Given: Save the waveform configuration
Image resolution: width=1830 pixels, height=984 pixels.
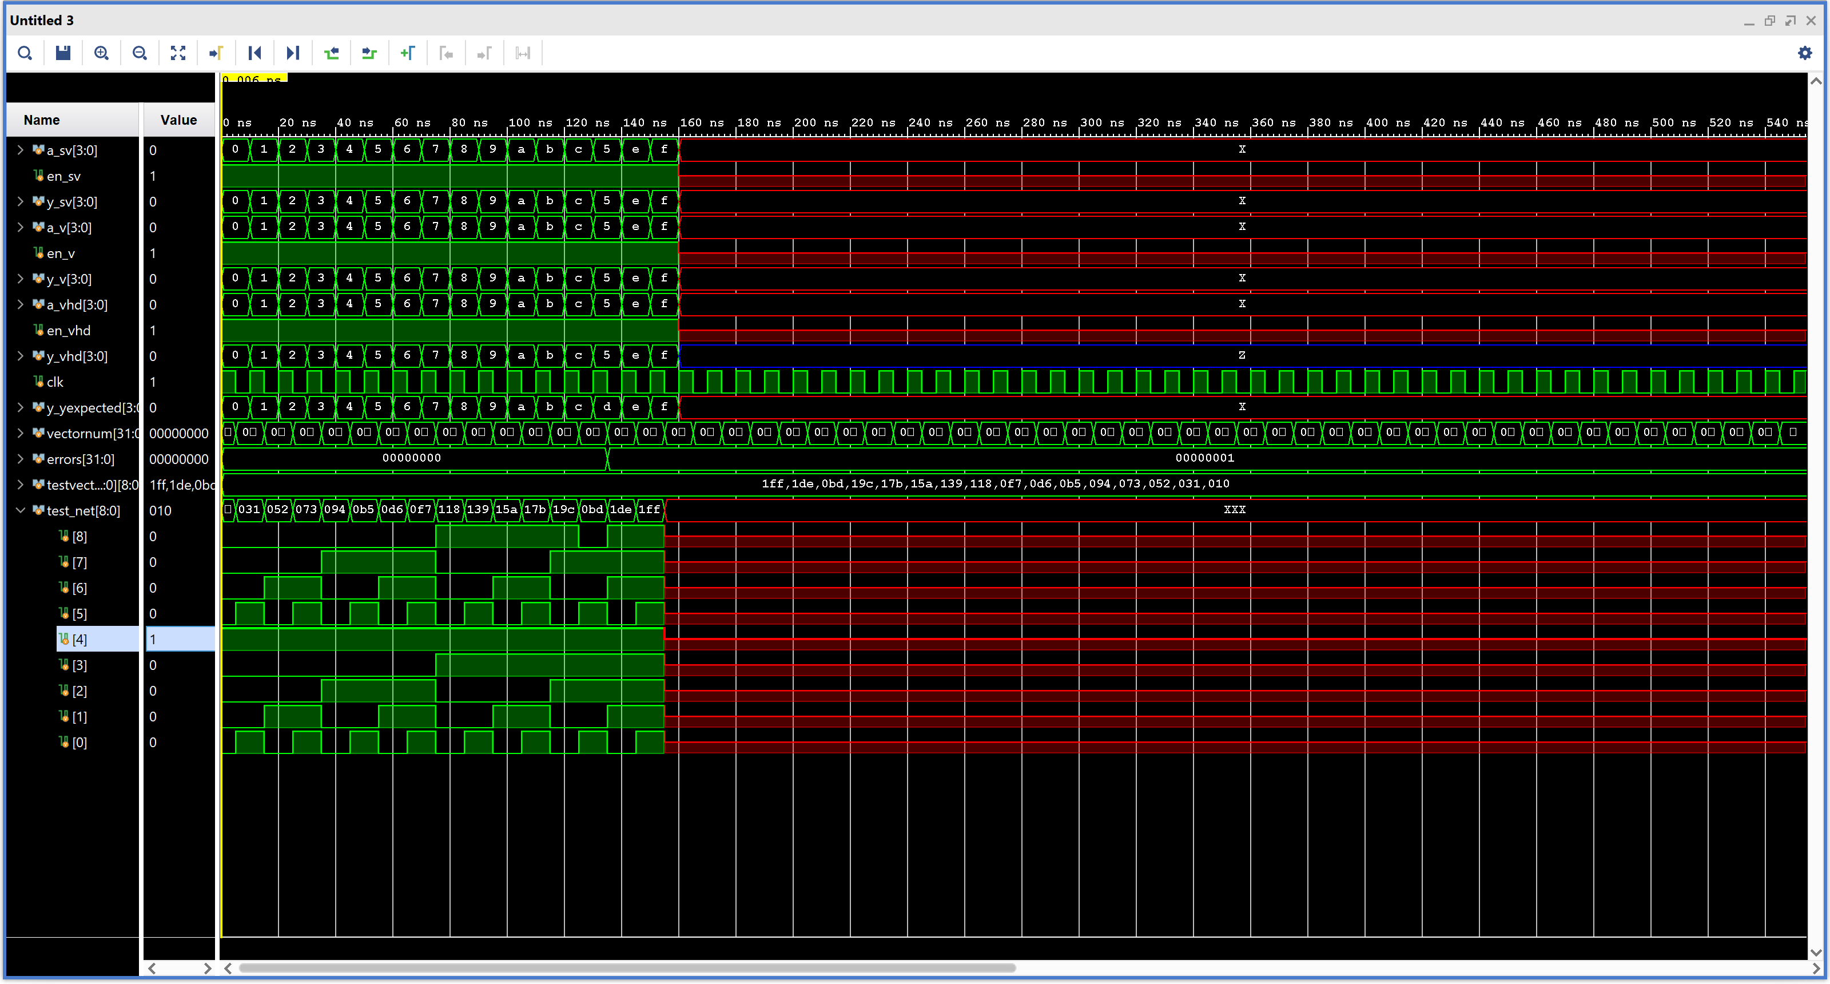Looking at the screenshot, I should pos(63,53).
